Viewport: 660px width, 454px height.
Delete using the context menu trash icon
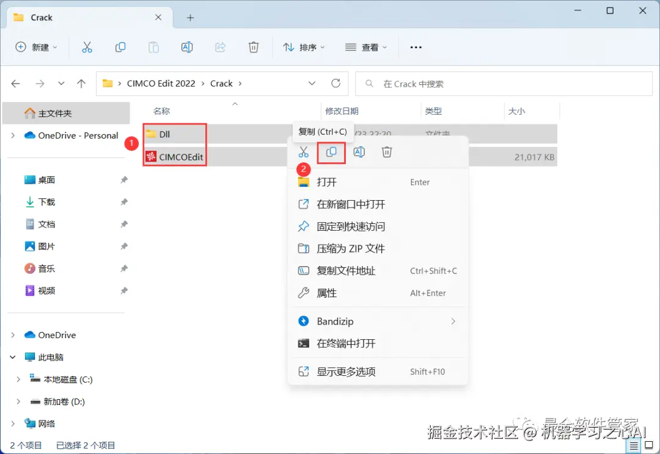tap(387, 152)
